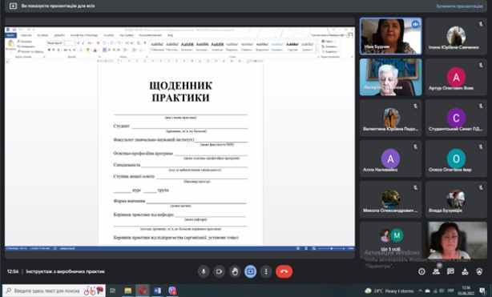Select Микола Олександрович's tile
This screenshot has height=297, width=492.
[x=391, y=199]
